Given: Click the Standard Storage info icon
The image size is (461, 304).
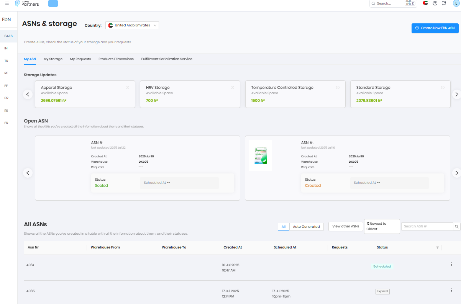Looking at the screenshot, I should coord(443,88).
